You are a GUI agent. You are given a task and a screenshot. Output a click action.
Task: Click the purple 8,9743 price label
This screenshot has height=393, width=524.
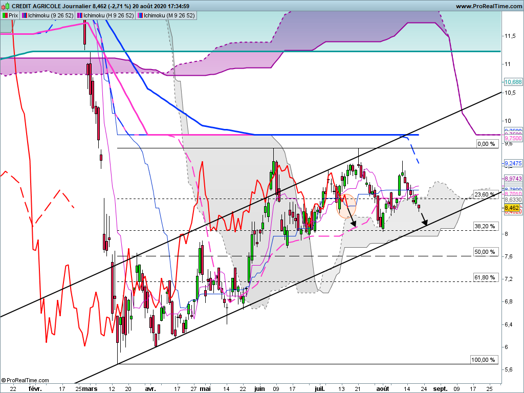(x=513, y=179)
